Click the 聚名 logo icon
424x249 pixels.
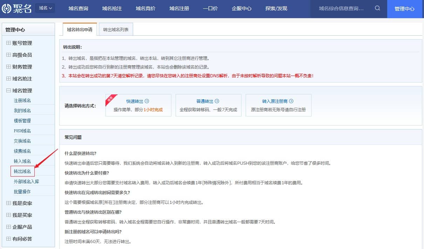pyautogui.click(x=7, y=8)
